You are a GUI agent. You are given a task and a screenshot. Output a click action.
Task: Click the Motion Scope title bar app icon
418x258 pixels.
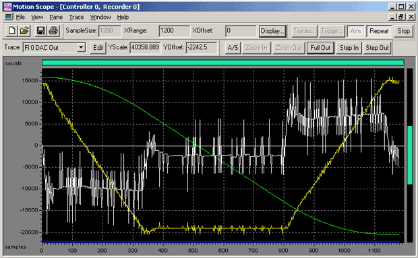click(7, 7)
